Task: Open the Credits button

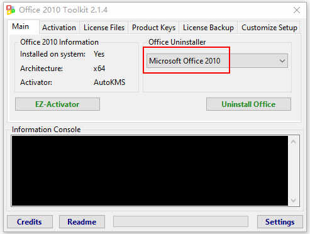Action: click(30, 222)
